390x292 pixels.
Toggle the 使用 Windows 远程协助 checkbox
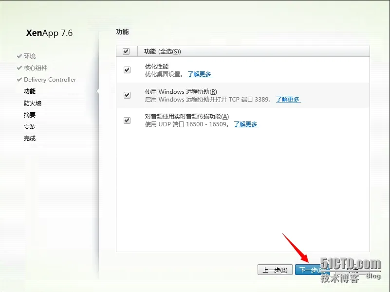(x=127, y=95)
